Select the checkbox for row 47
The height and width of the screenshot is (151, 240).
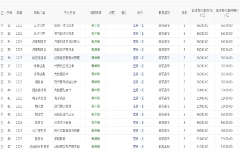click(2, 146)
